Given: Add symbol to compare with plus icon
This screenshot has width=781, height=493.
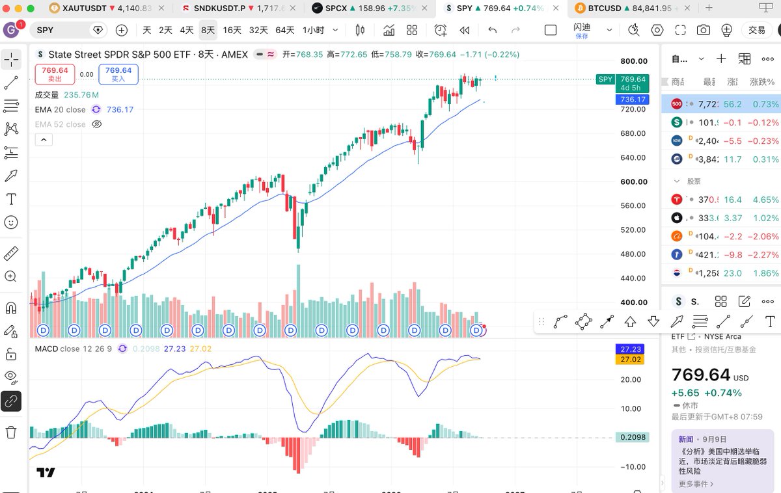Looking at the screenshot, I should (x=122, y=31).
